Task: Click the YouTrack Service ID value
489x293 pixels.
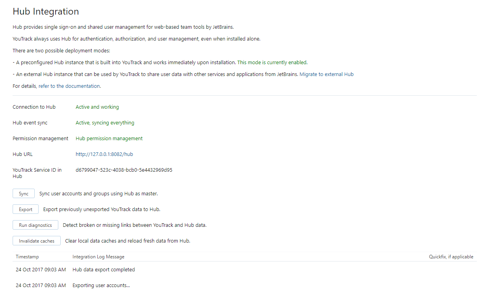Action: (124, 170)
